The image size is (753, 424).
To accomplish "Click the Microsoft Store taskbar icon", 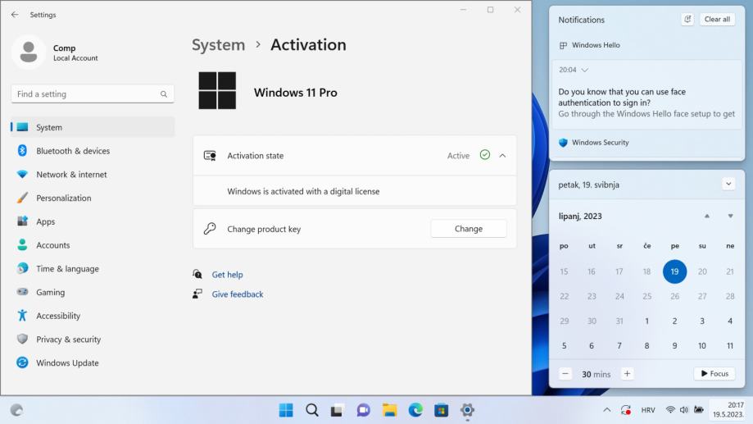I will point(442,410).
